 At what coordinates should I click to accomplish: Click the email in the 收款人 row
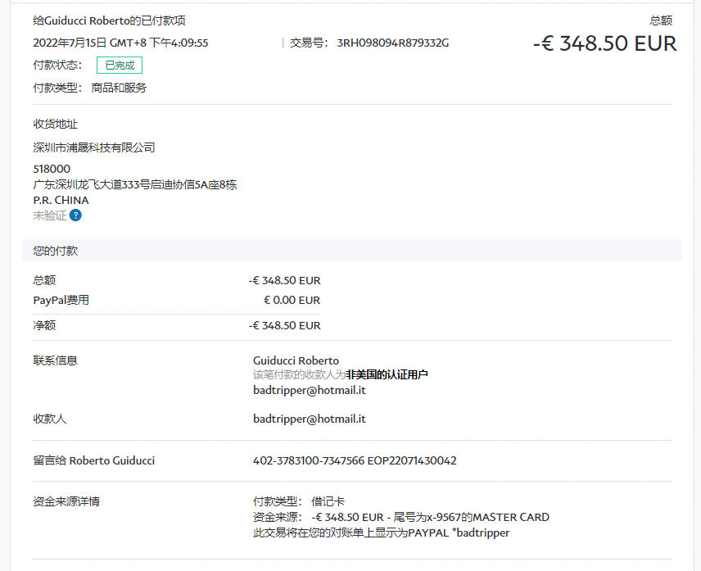coord(309,419)
